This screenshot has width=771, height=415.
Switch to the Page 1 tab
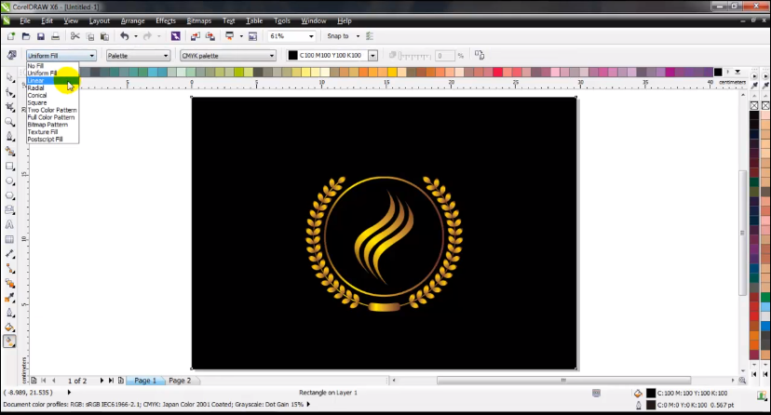point(145,381)
